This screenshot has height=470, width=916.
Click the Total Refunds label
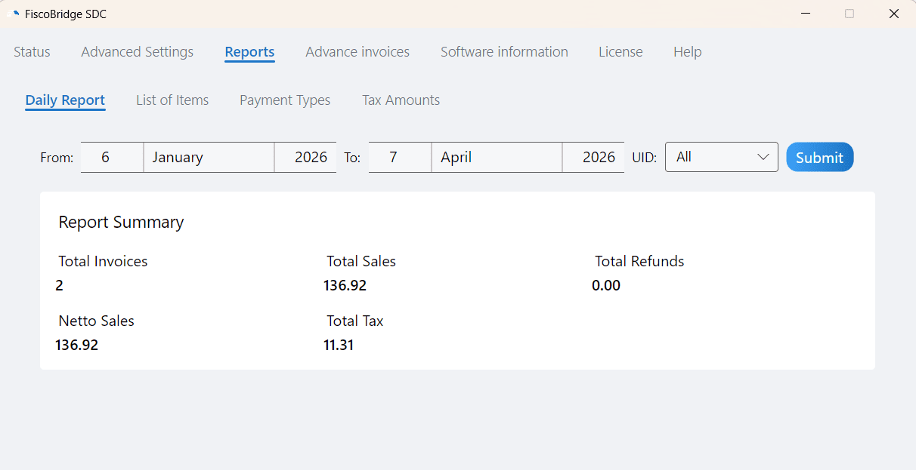[x=639, y=261]
